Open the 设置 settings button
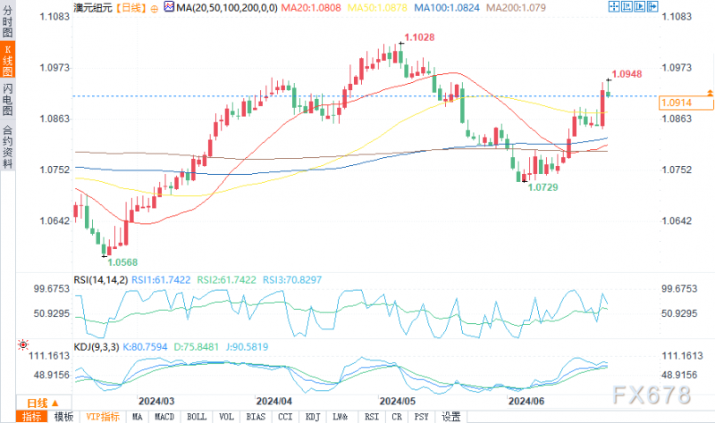 tap(451, 417)
